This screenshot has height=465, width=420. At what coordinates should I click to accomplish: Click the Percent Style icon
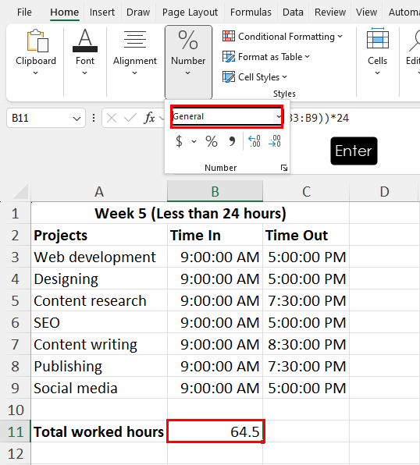pos(212,141)
